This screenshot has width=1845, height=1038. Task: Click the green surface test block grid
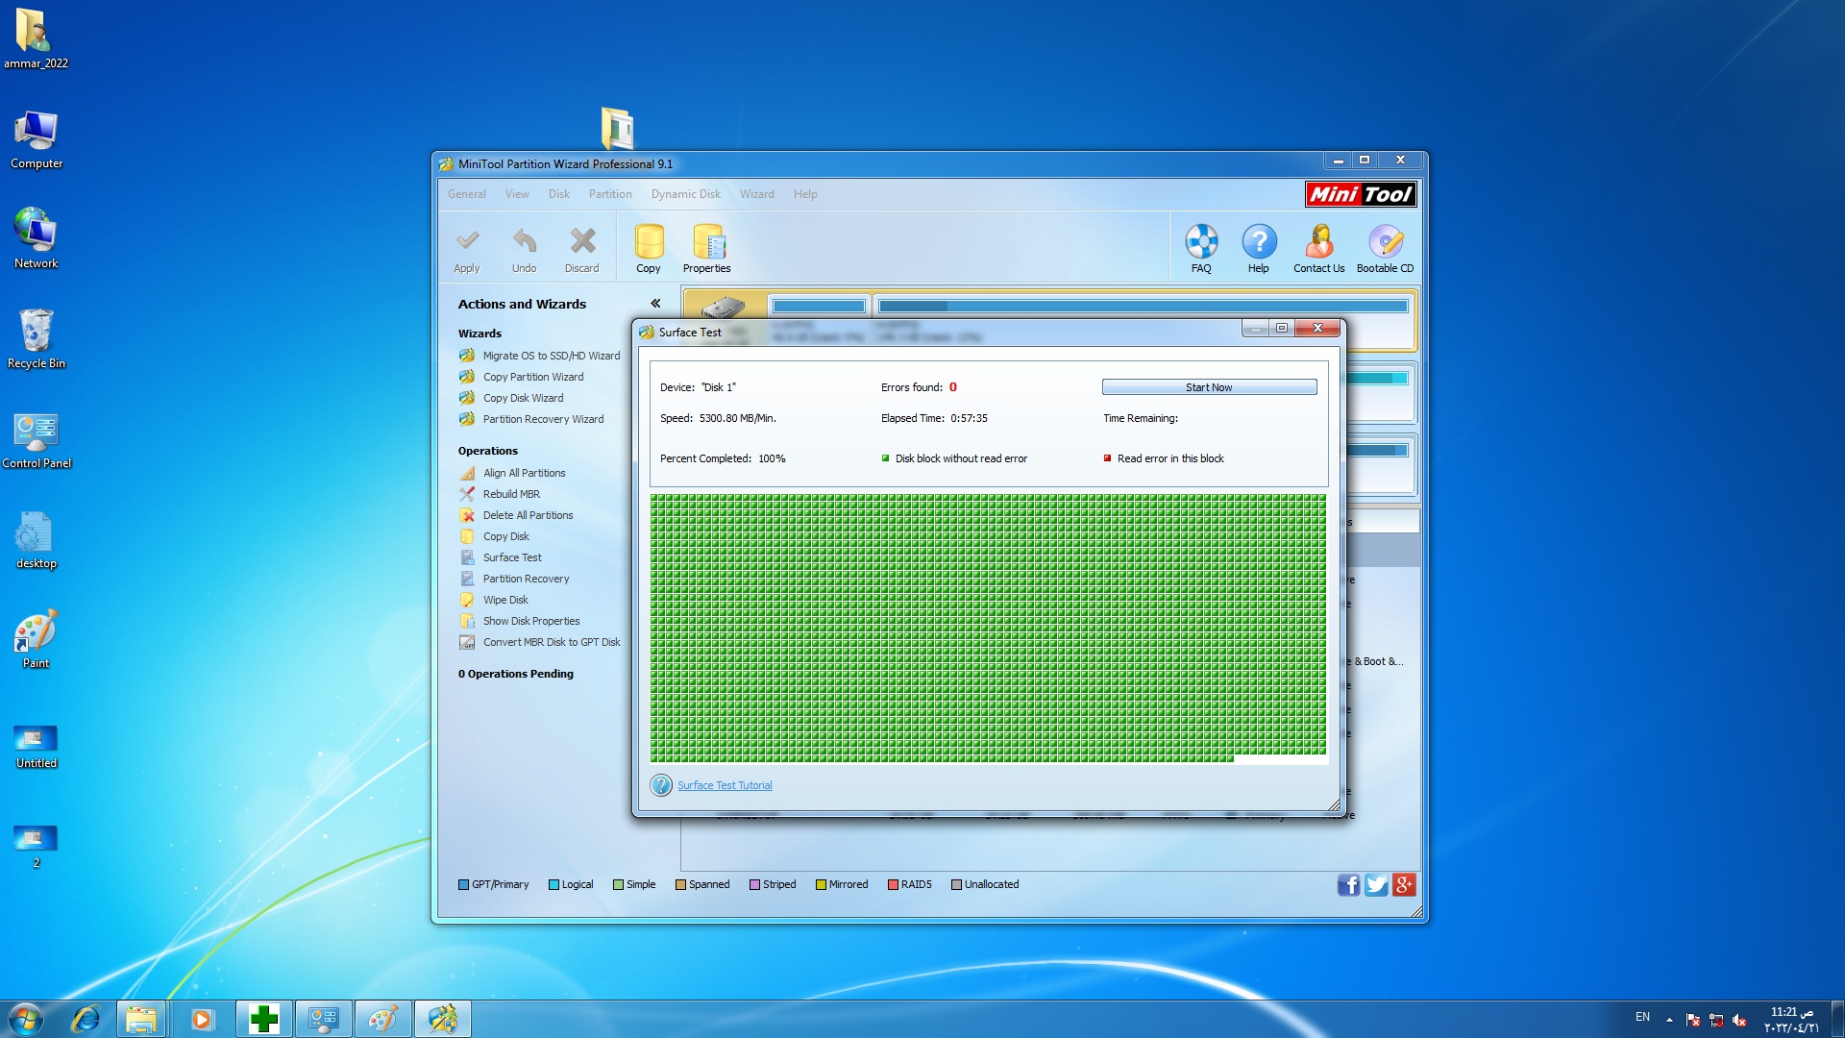988,629
